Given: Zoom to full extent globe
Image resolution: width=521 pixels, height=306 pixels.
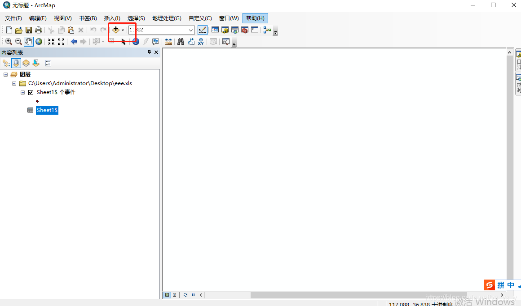Looking at the screenshot, I should pos(39,41).
